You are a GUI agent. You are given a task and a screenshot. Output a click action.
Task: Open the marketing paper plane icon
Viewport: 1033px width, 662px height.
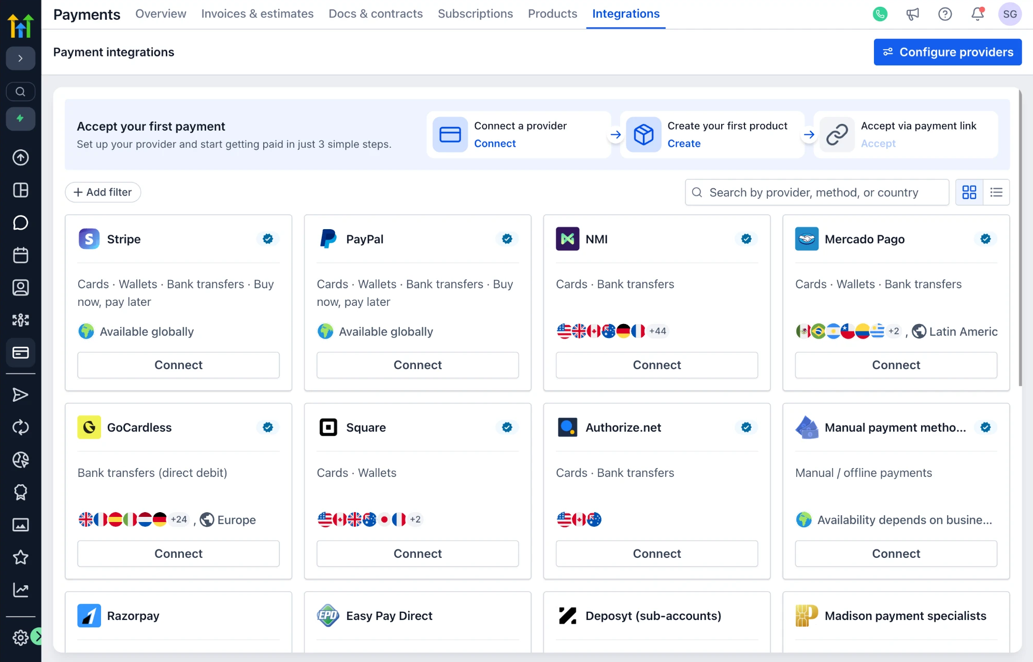(20, 395)
